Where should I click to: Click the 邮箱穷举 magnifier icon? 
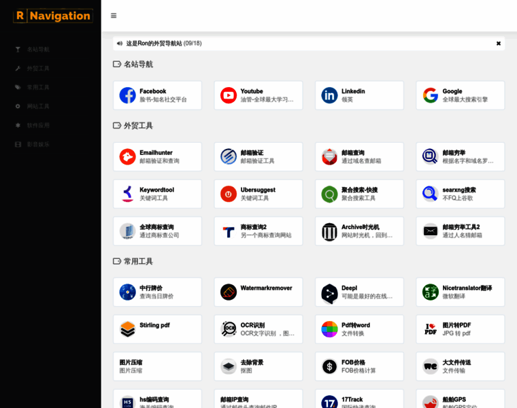pos(431,156)
